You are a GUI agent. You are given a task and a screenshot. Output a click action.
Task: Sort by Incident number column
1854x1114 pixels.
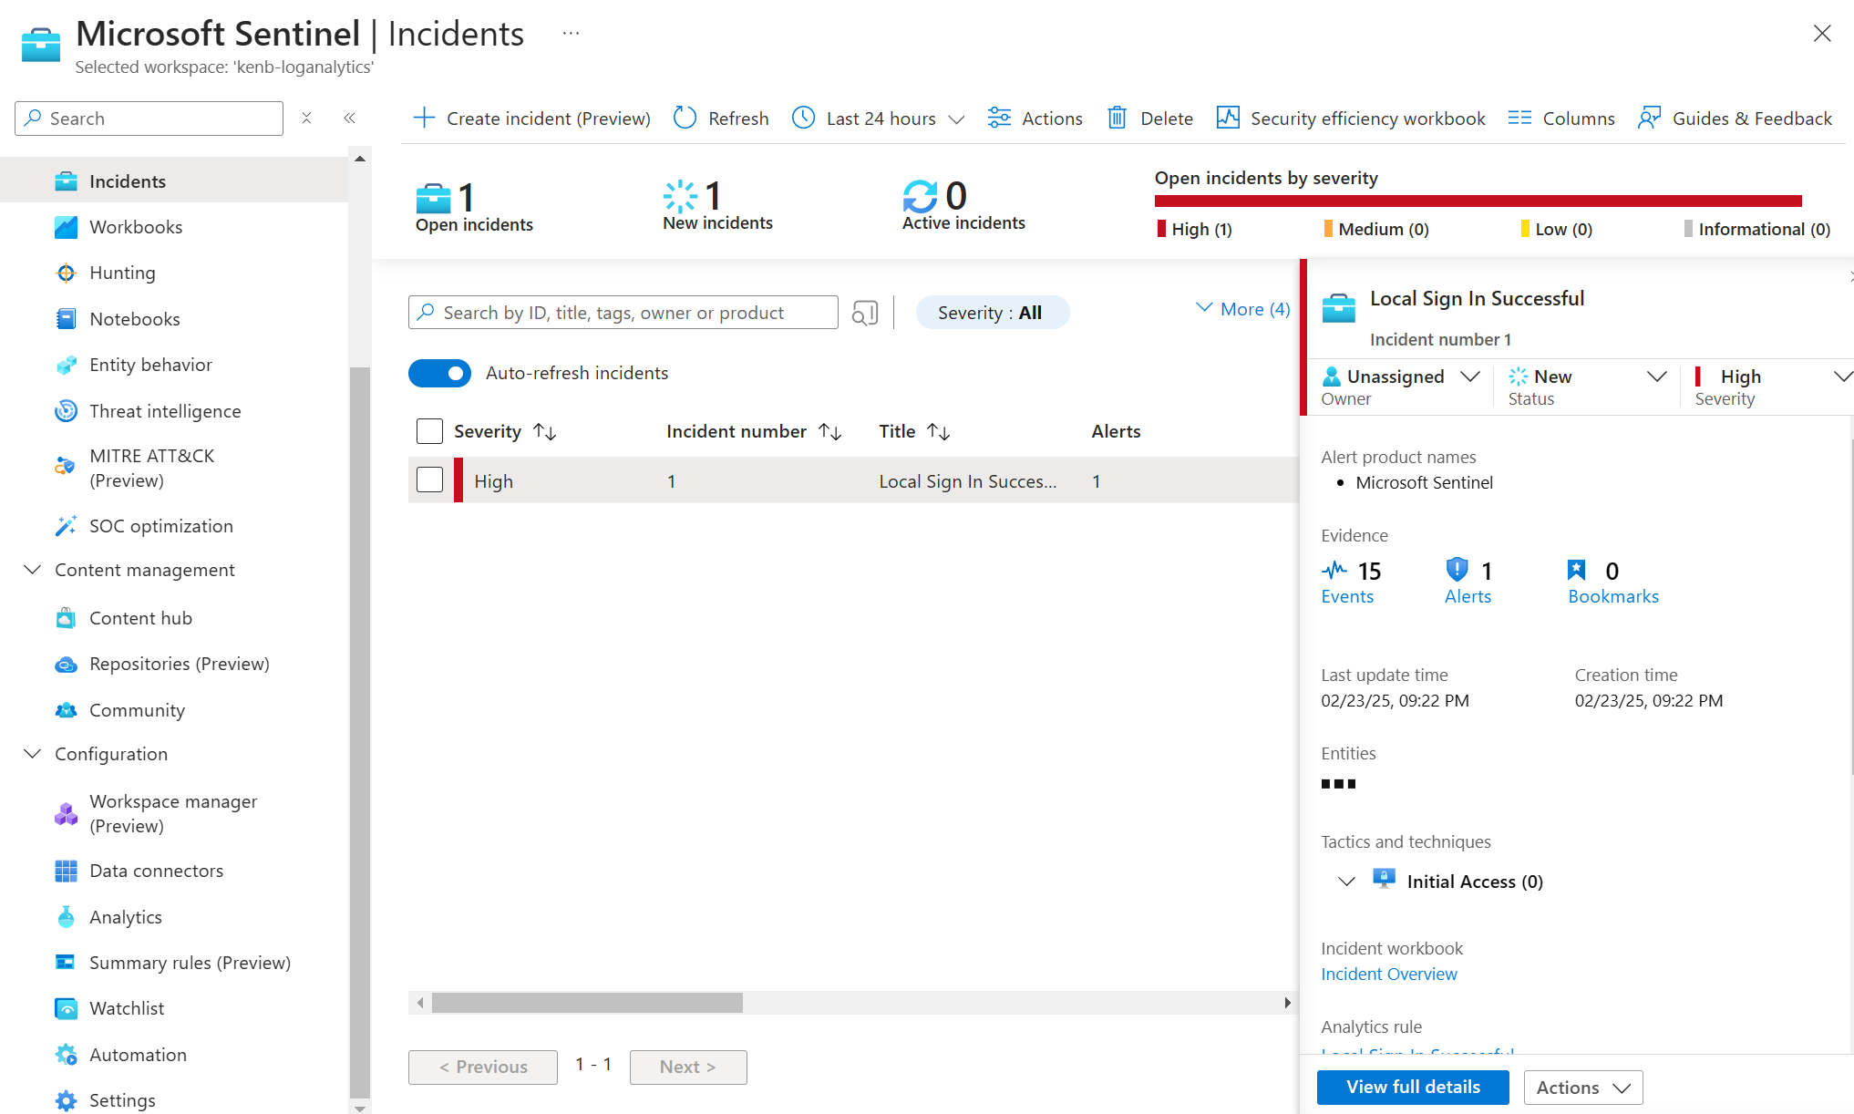tap(754, 431)
